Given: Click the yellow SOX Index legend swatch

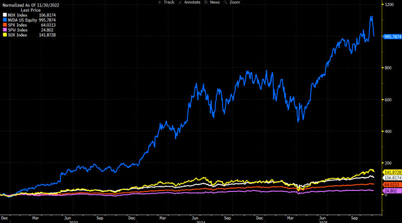Looking at the screenshot, I should [4, 35].
